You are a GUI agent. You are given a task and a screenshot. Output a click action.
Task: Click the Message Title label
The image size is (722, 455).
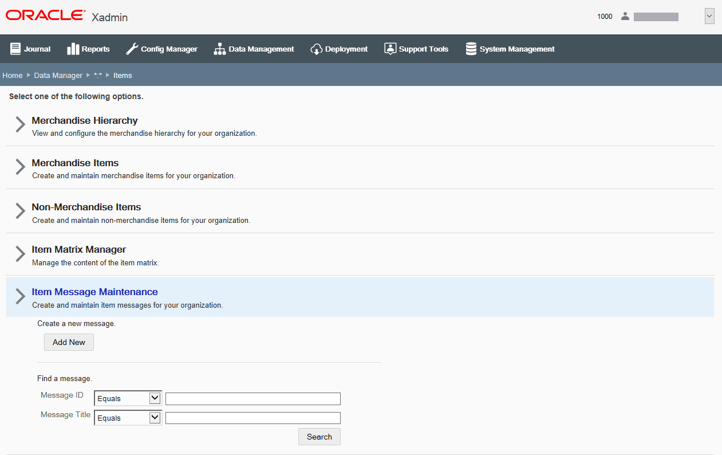(x=65, y=414)
